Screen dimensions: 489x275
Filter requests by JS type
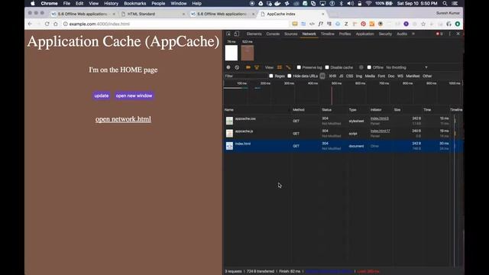341,76
